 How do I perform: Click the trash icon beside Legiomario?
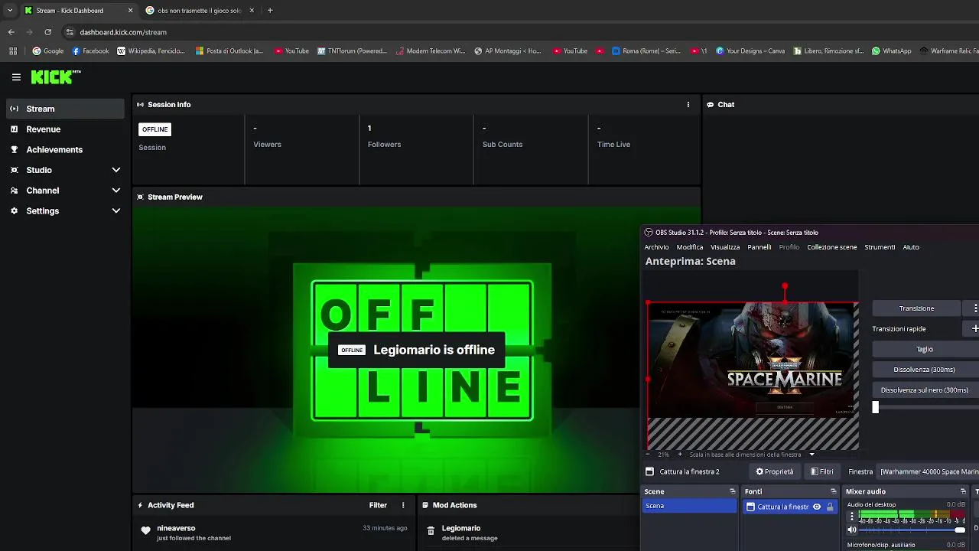click(431, 530)
